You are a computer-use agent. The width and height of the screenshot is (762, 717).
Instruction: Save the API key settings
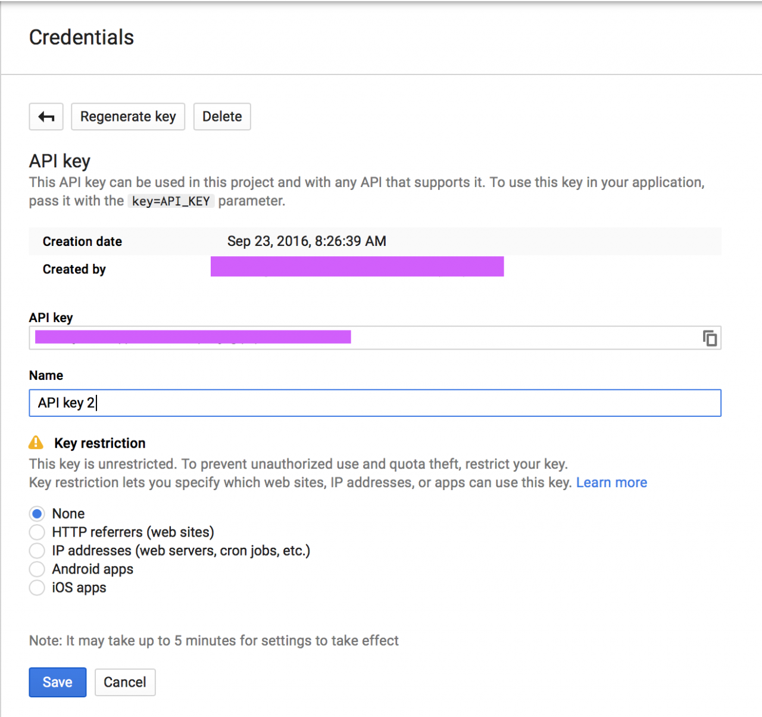tap(57, 682)
